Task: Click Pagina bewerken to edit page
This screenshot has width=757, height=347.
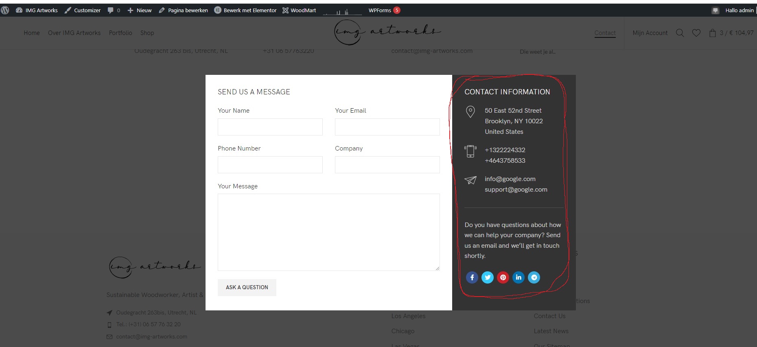Action: coord(183,10)
